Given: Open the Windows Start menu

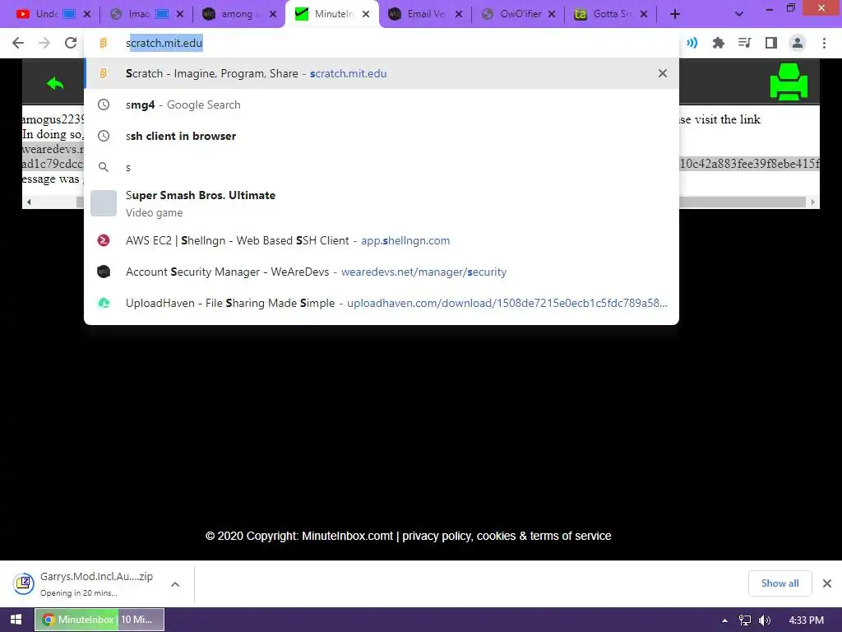Looking at the screenshot, I should click(16, 620).
